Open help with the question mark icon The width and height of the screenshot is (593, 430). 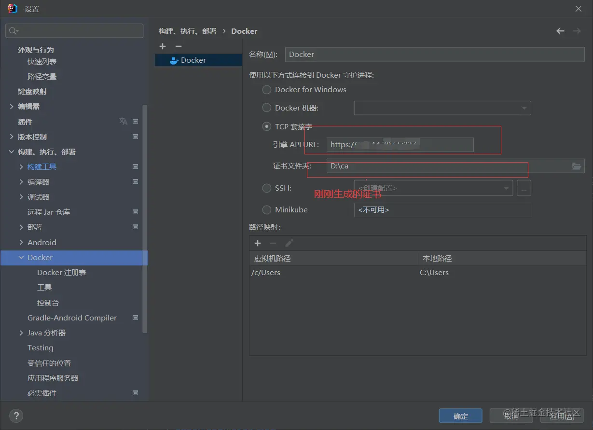click(x=16, y=416)
